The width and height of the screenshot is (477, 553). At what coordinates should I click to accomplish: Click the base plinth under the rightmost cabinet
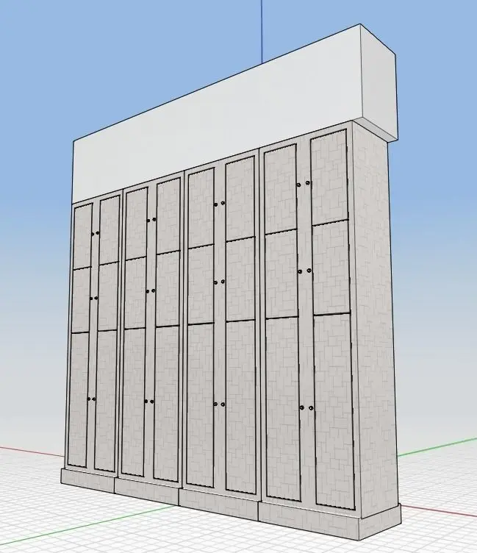point(309,522)
